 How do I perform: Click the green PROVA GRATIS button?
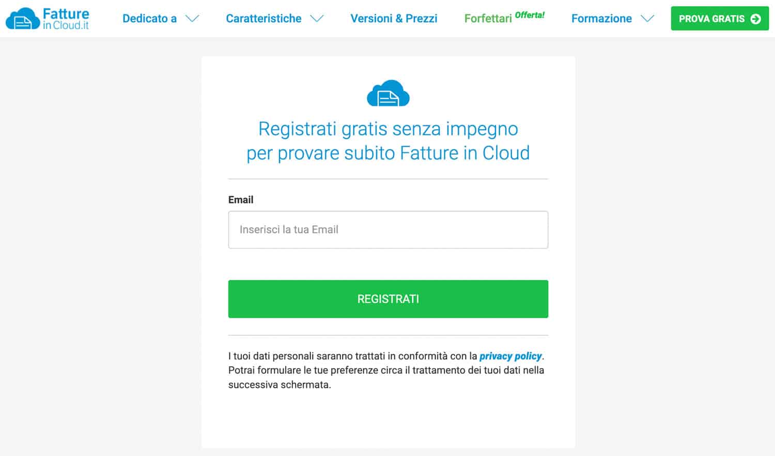[x=720, y=19]
